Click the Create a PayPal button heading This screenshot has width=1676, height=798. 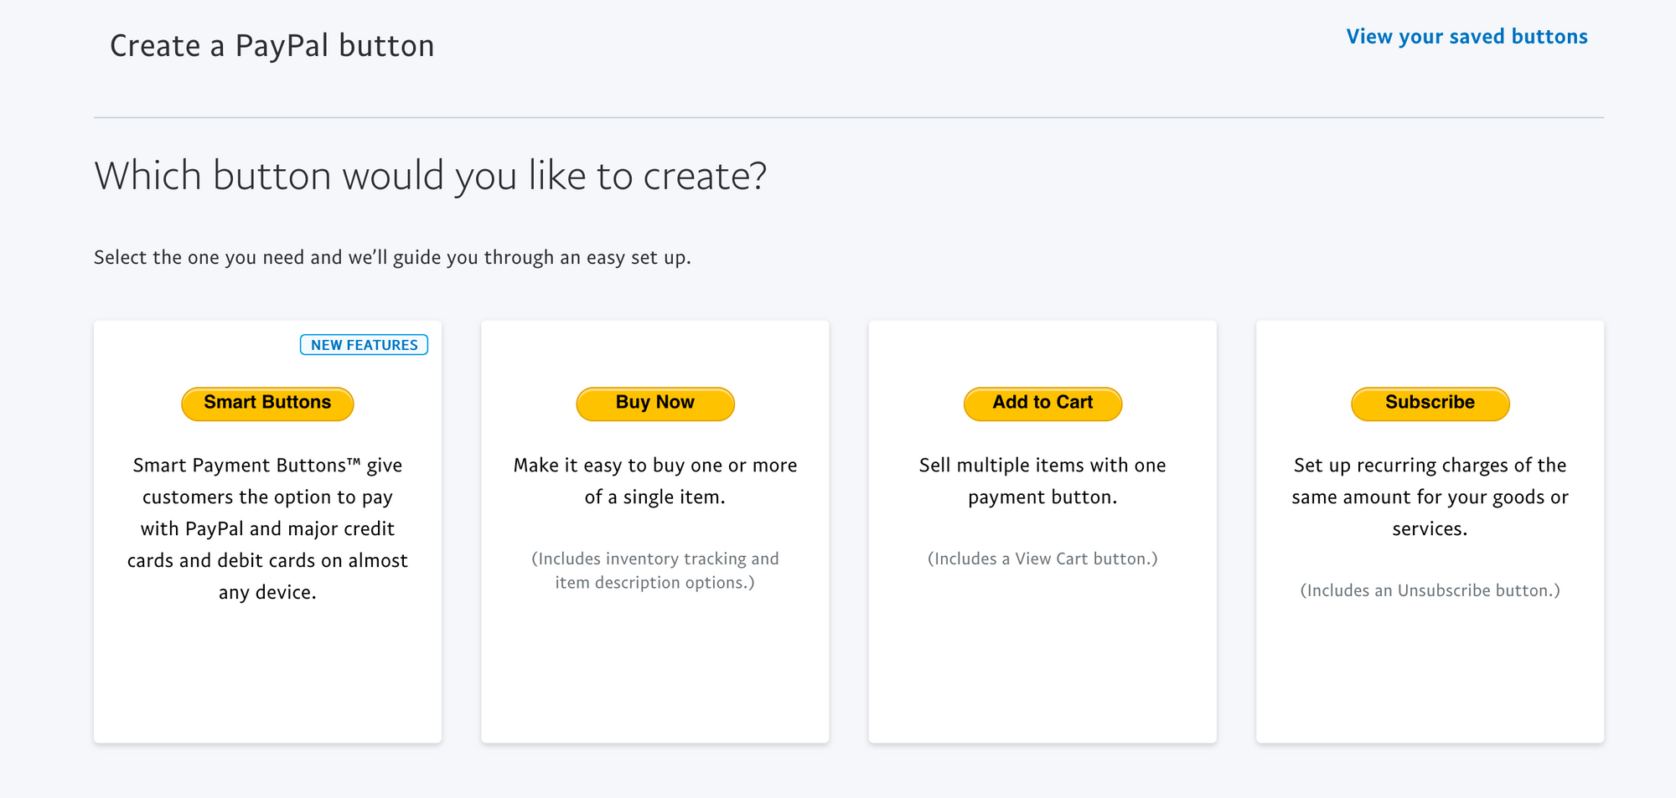(x=272, y=46)
